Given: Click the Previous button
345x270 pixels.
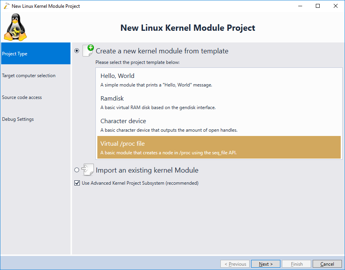Looking at the screenshot, I should pyautogui.click(x=235, y=264).
